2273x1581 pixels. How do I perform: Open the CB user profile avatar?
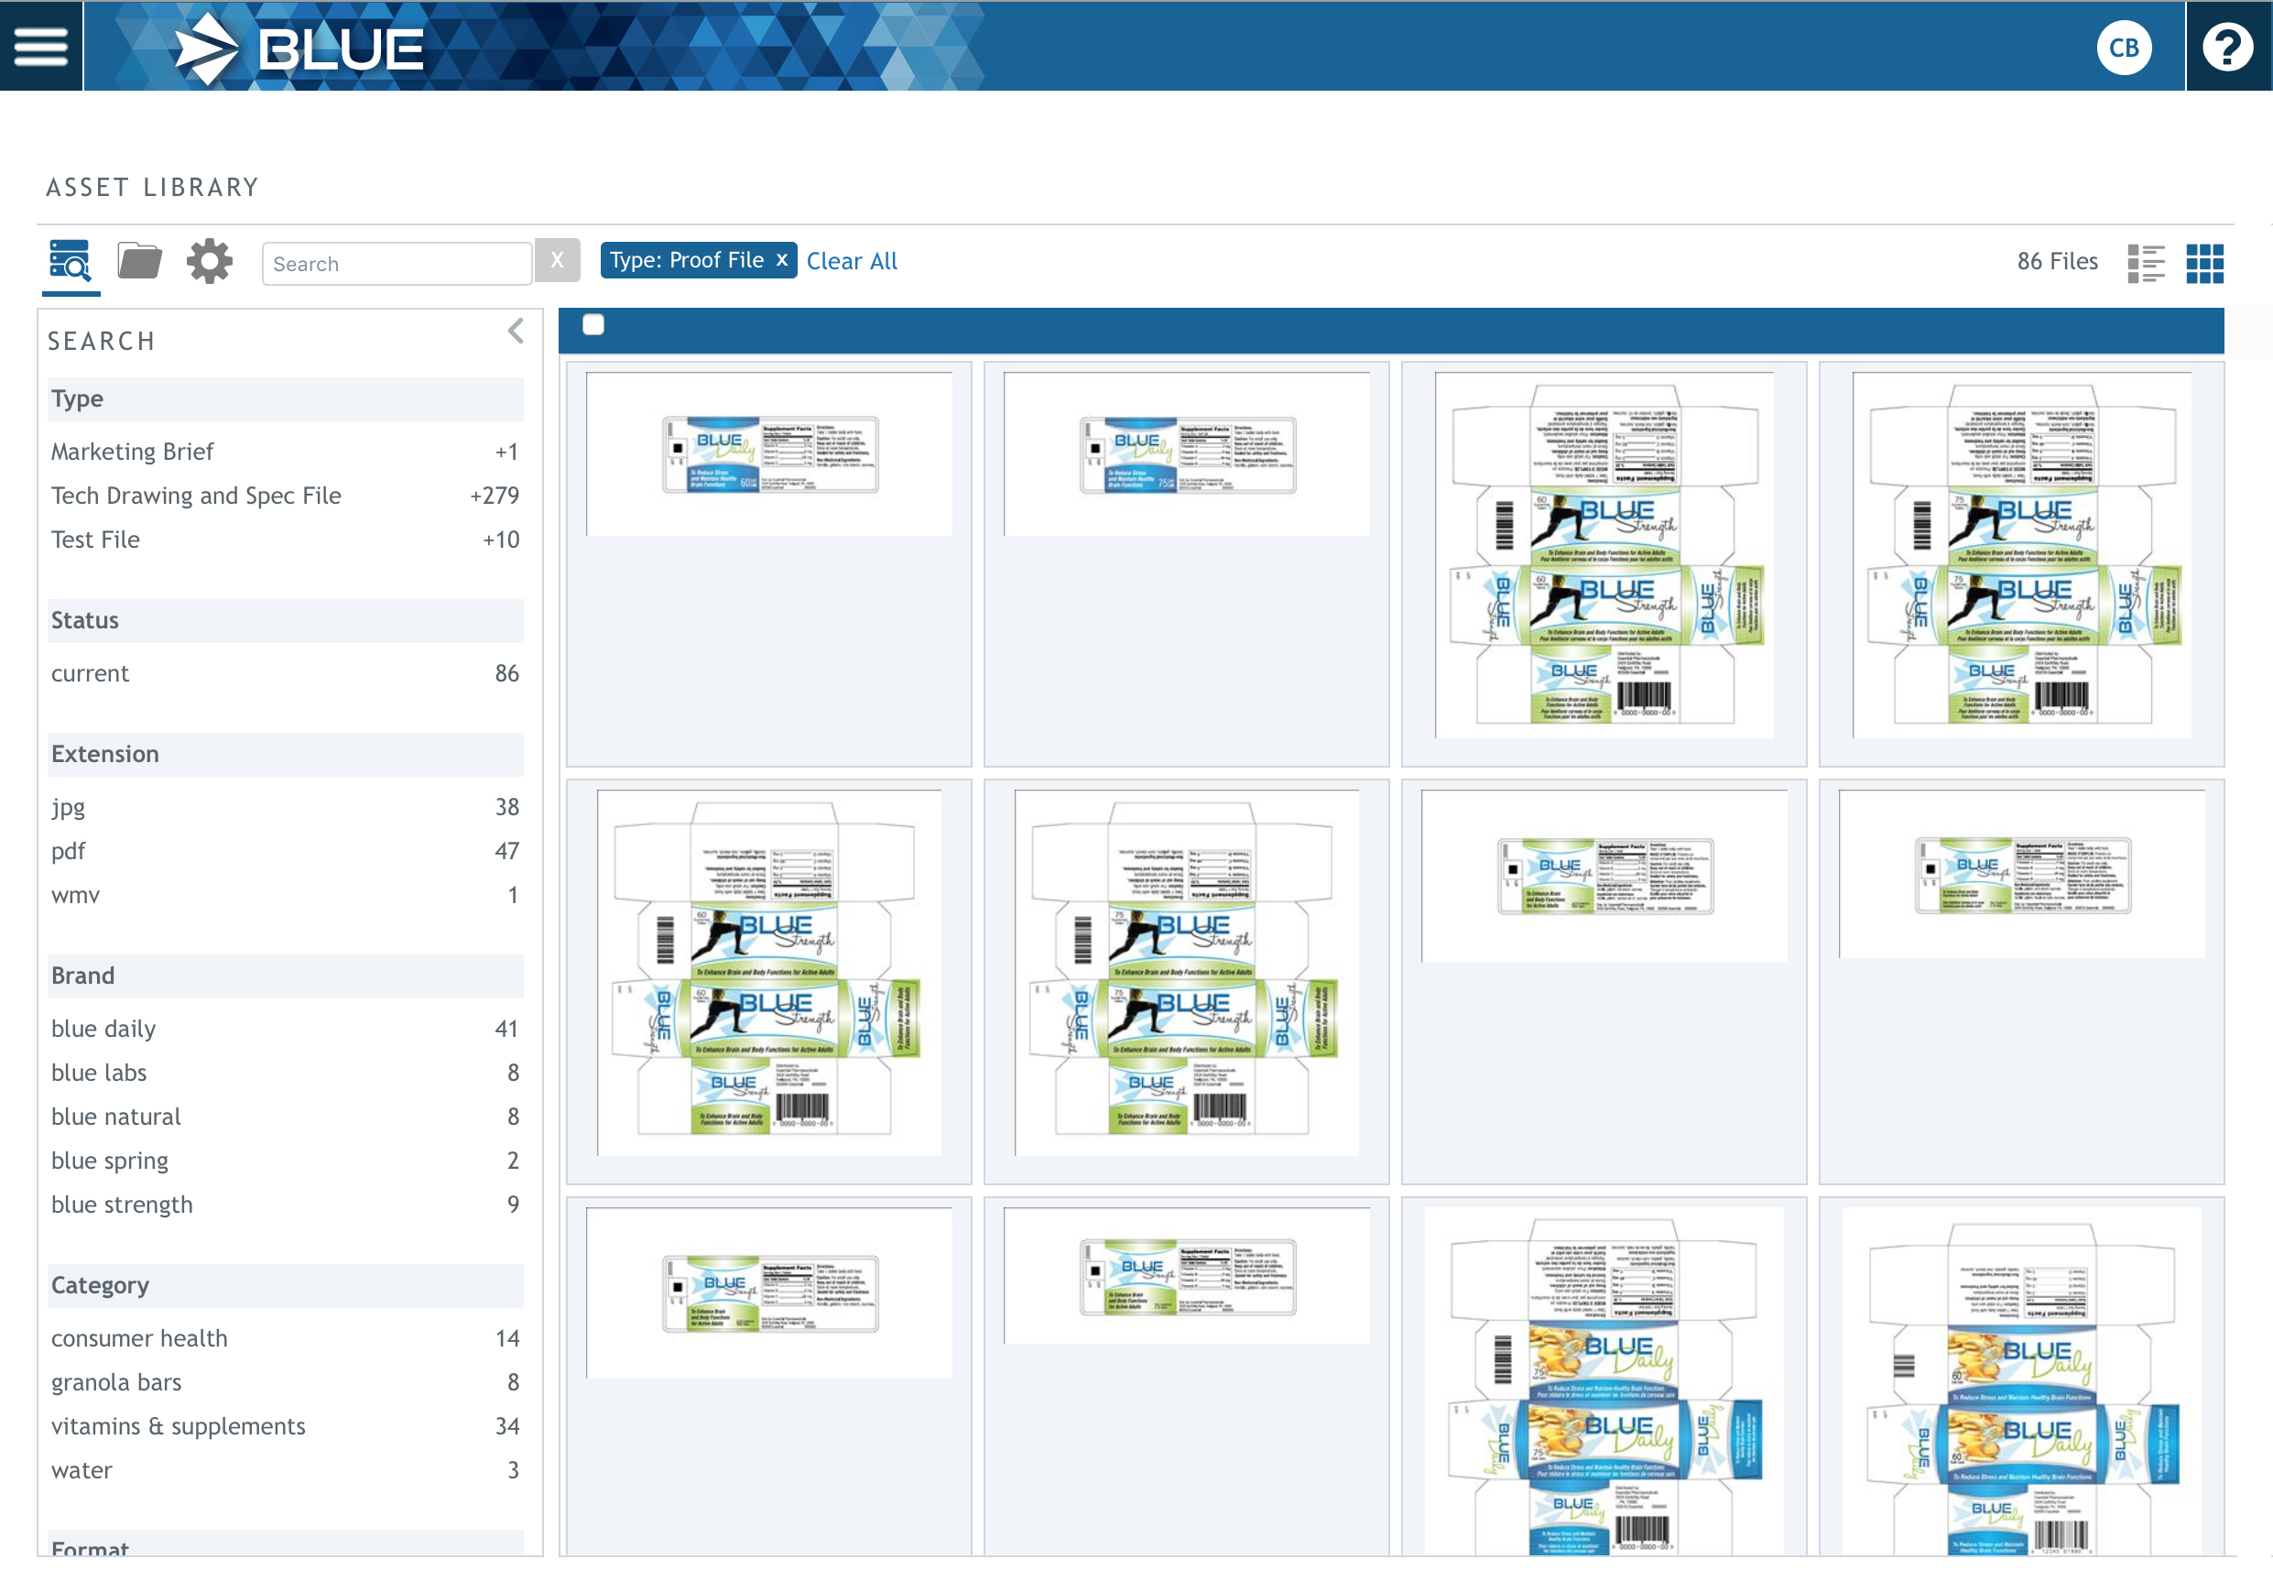pyautogui.click(x=2123, y=48)
